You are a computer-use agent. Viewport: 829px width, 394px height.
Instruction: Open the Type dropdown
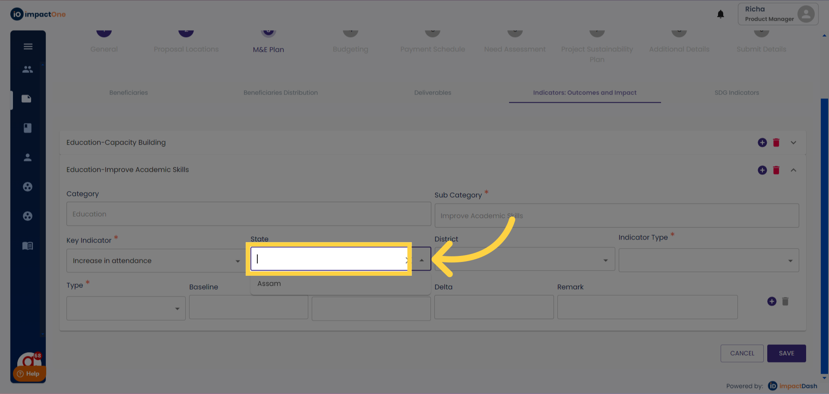click(126, 308)
